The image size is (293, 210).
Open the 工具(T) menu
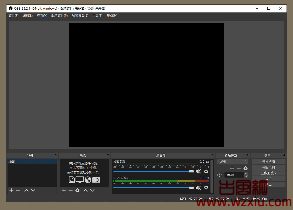(x=97, y=16)
